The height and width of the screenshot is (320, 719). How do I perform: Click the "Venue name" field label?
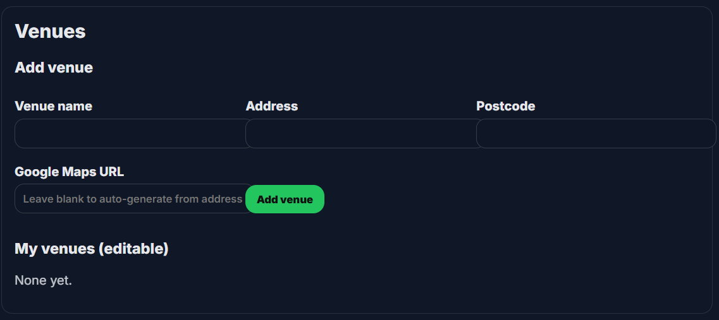pyautogui.click(x=53, y=106)
